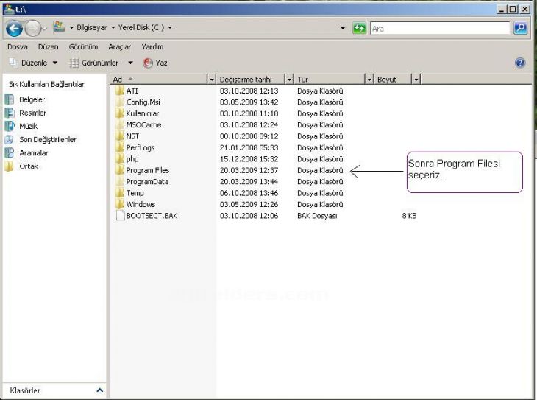Open address bar history dropdown
Screen dimensions: 537x400
coord(343,28)
